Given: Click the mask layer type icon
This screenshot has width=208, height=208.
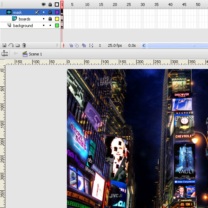Looking at the screenshot, I should pos(9,12).
